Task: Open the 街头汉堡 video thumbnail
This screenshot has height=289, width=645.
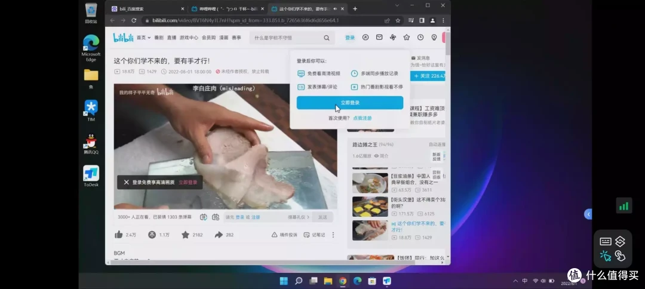Action: coord(370,207)
